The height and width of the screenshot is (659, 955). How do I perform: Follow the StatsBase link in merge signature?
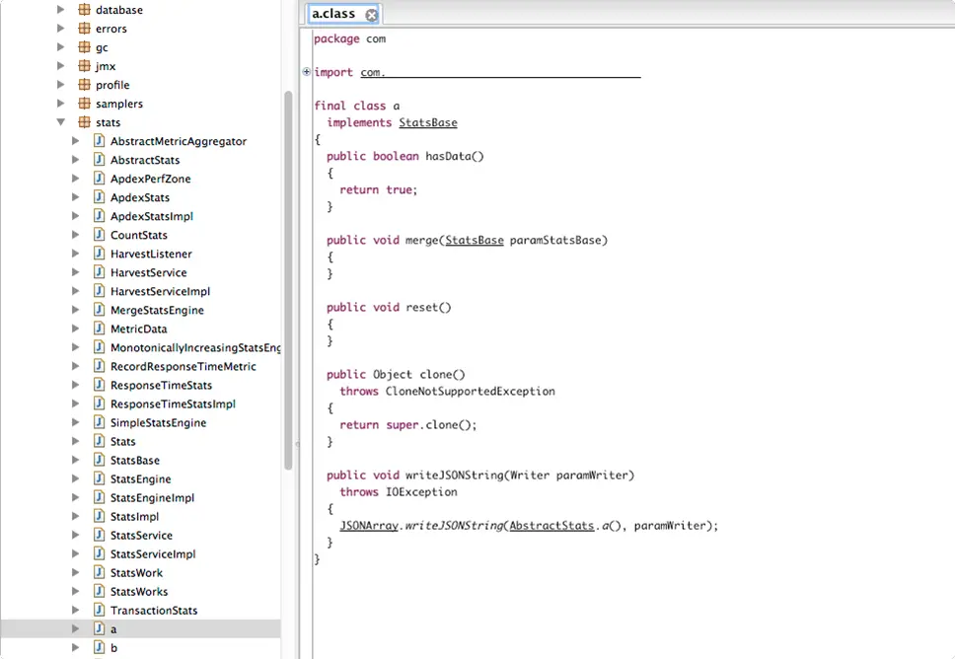pos(475,240)
